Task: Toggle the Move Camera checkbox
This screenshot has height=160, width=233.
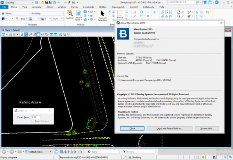Action: pos(33,121)
